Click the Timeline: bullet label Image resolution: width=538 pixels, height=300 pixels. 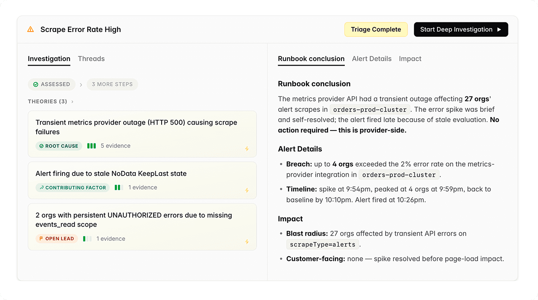click(x=302, y=189)
